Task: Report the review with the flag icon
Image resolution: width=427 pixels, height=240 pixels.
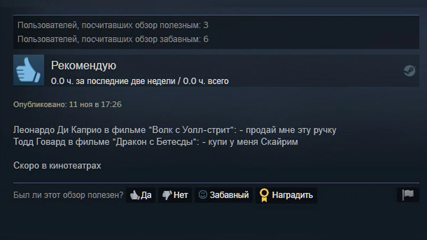Action: tap(408, 195)
